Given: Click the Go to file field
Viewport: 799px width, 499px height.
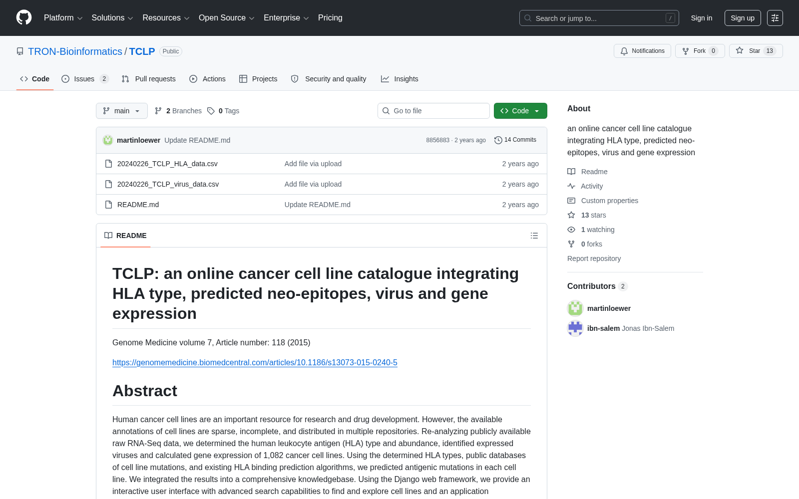Looking at the screenshot, I should click(x=433, y=111).
